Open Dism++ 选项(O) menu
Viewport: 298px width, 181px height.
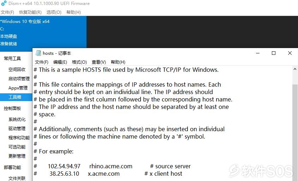pos(54,12)
